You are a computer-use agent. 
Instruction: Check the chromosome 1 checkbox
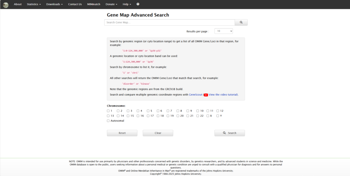[x=108, y=111]
